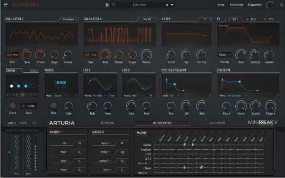This screenshot has width=285, height=178.
Task: Click the Filter Env Amt knob
Action: [x=202, y=55]
